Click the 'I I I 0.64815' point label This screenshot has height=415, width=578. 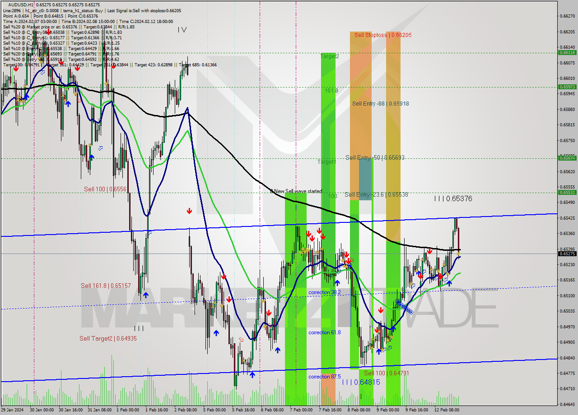[x=361, y=382]
